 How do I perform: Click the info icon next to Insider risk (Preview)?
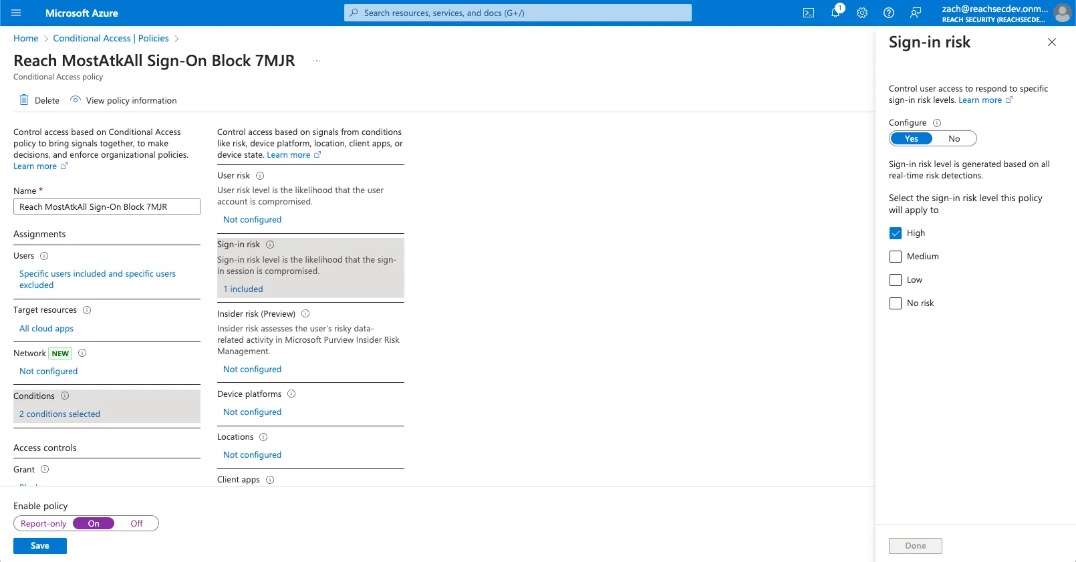click(305, 313)
